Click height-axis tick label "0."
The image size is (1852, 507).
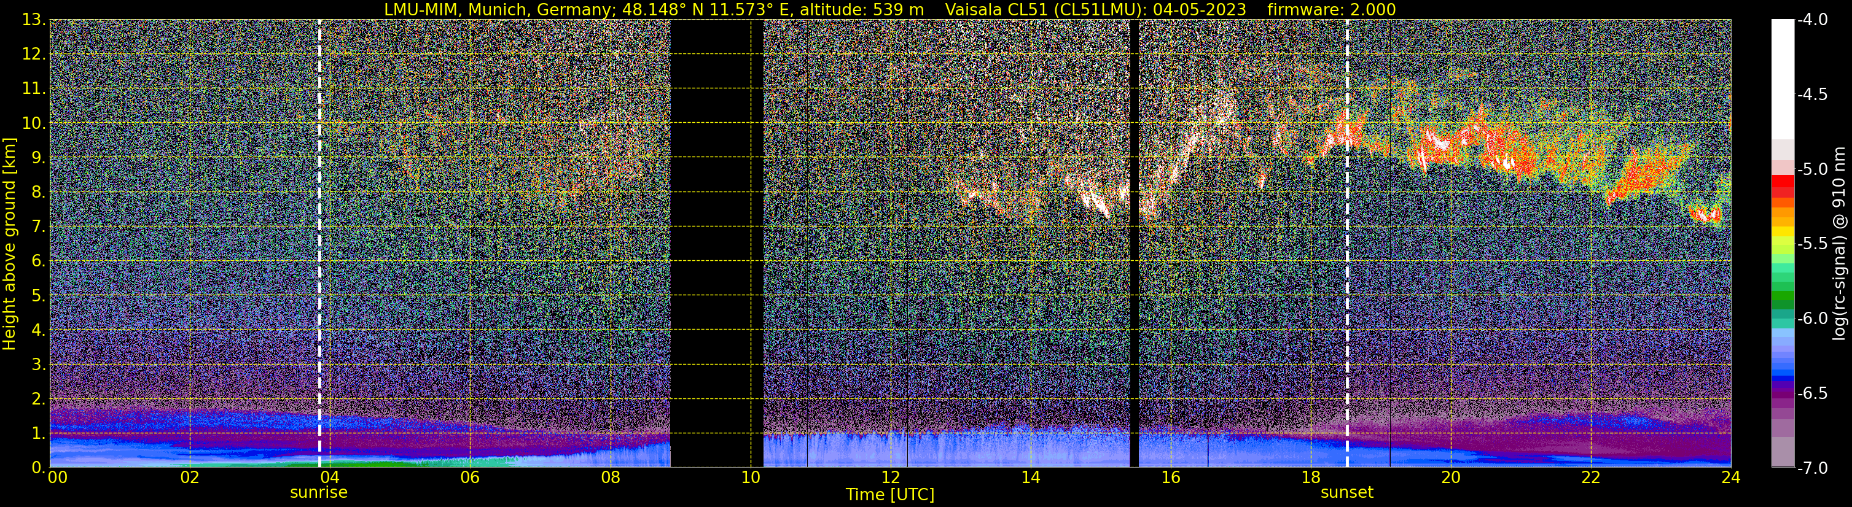38,466
